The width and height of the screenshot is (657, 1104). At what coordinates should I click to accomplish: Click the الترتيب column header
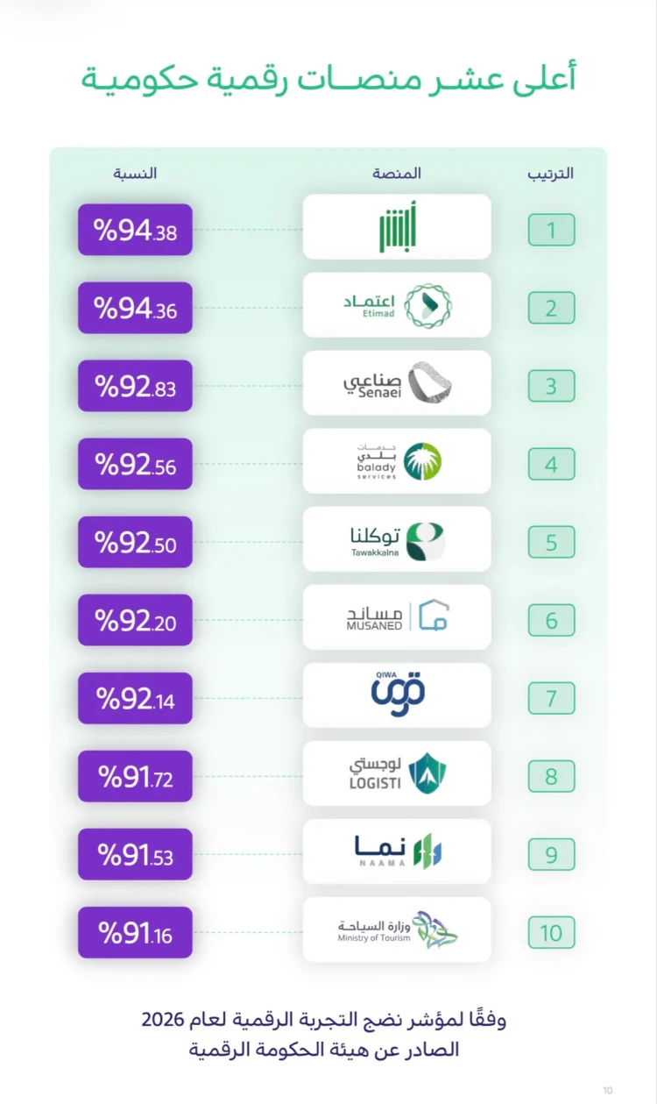(x=550, y=173)
